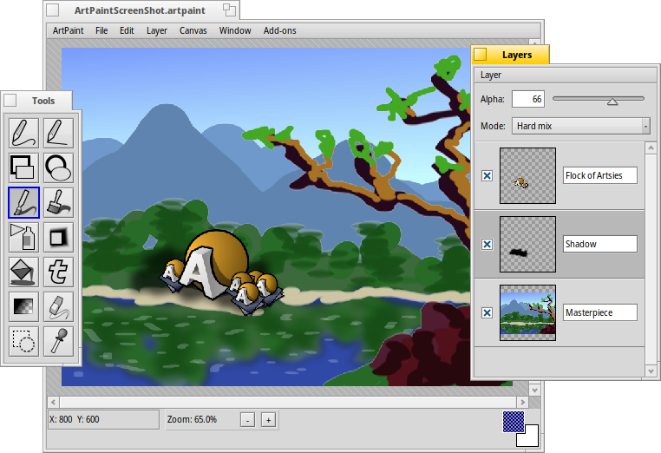Viewport: 661px width, 453px height.
Task: Click the Alpha opacity slider
Action: pos(599,99)
